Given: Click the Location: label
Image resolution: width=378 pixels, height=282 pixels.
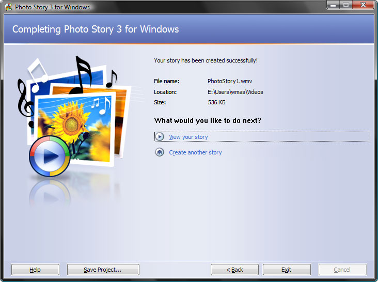Looking at the screenshot, I should pyautogui.click(x=165, y=92).
